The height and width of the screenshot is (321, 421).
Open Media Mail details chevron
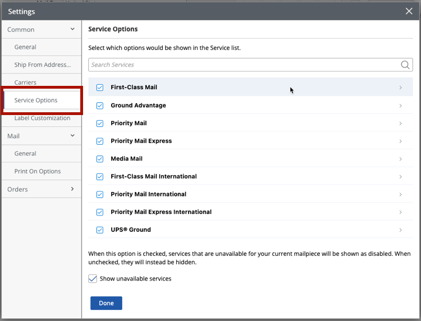[400, 159]
